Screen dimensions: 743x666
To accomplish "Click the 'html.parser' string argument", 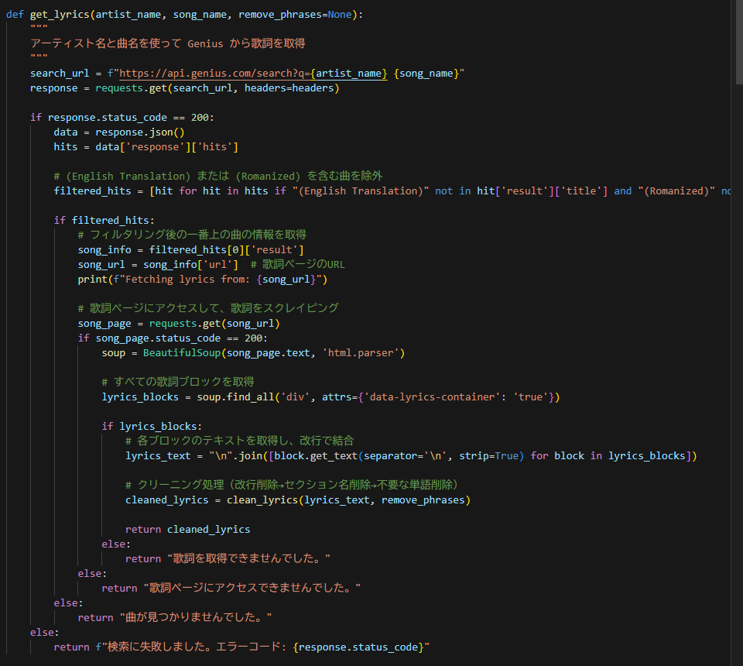I will 363,352.
